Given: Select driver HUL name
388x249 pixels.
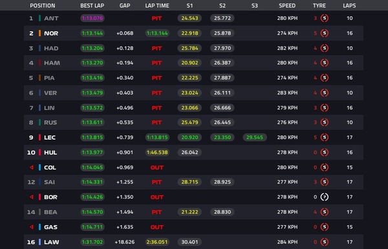Looking at the screenshot, I should pyautogui.click(x=50, y=153).
